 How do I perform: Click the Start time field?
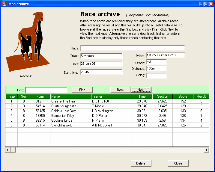[x=101, y=72]
